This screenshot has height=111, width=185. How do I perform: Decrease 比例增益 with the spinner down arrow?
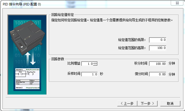[95, 65]
